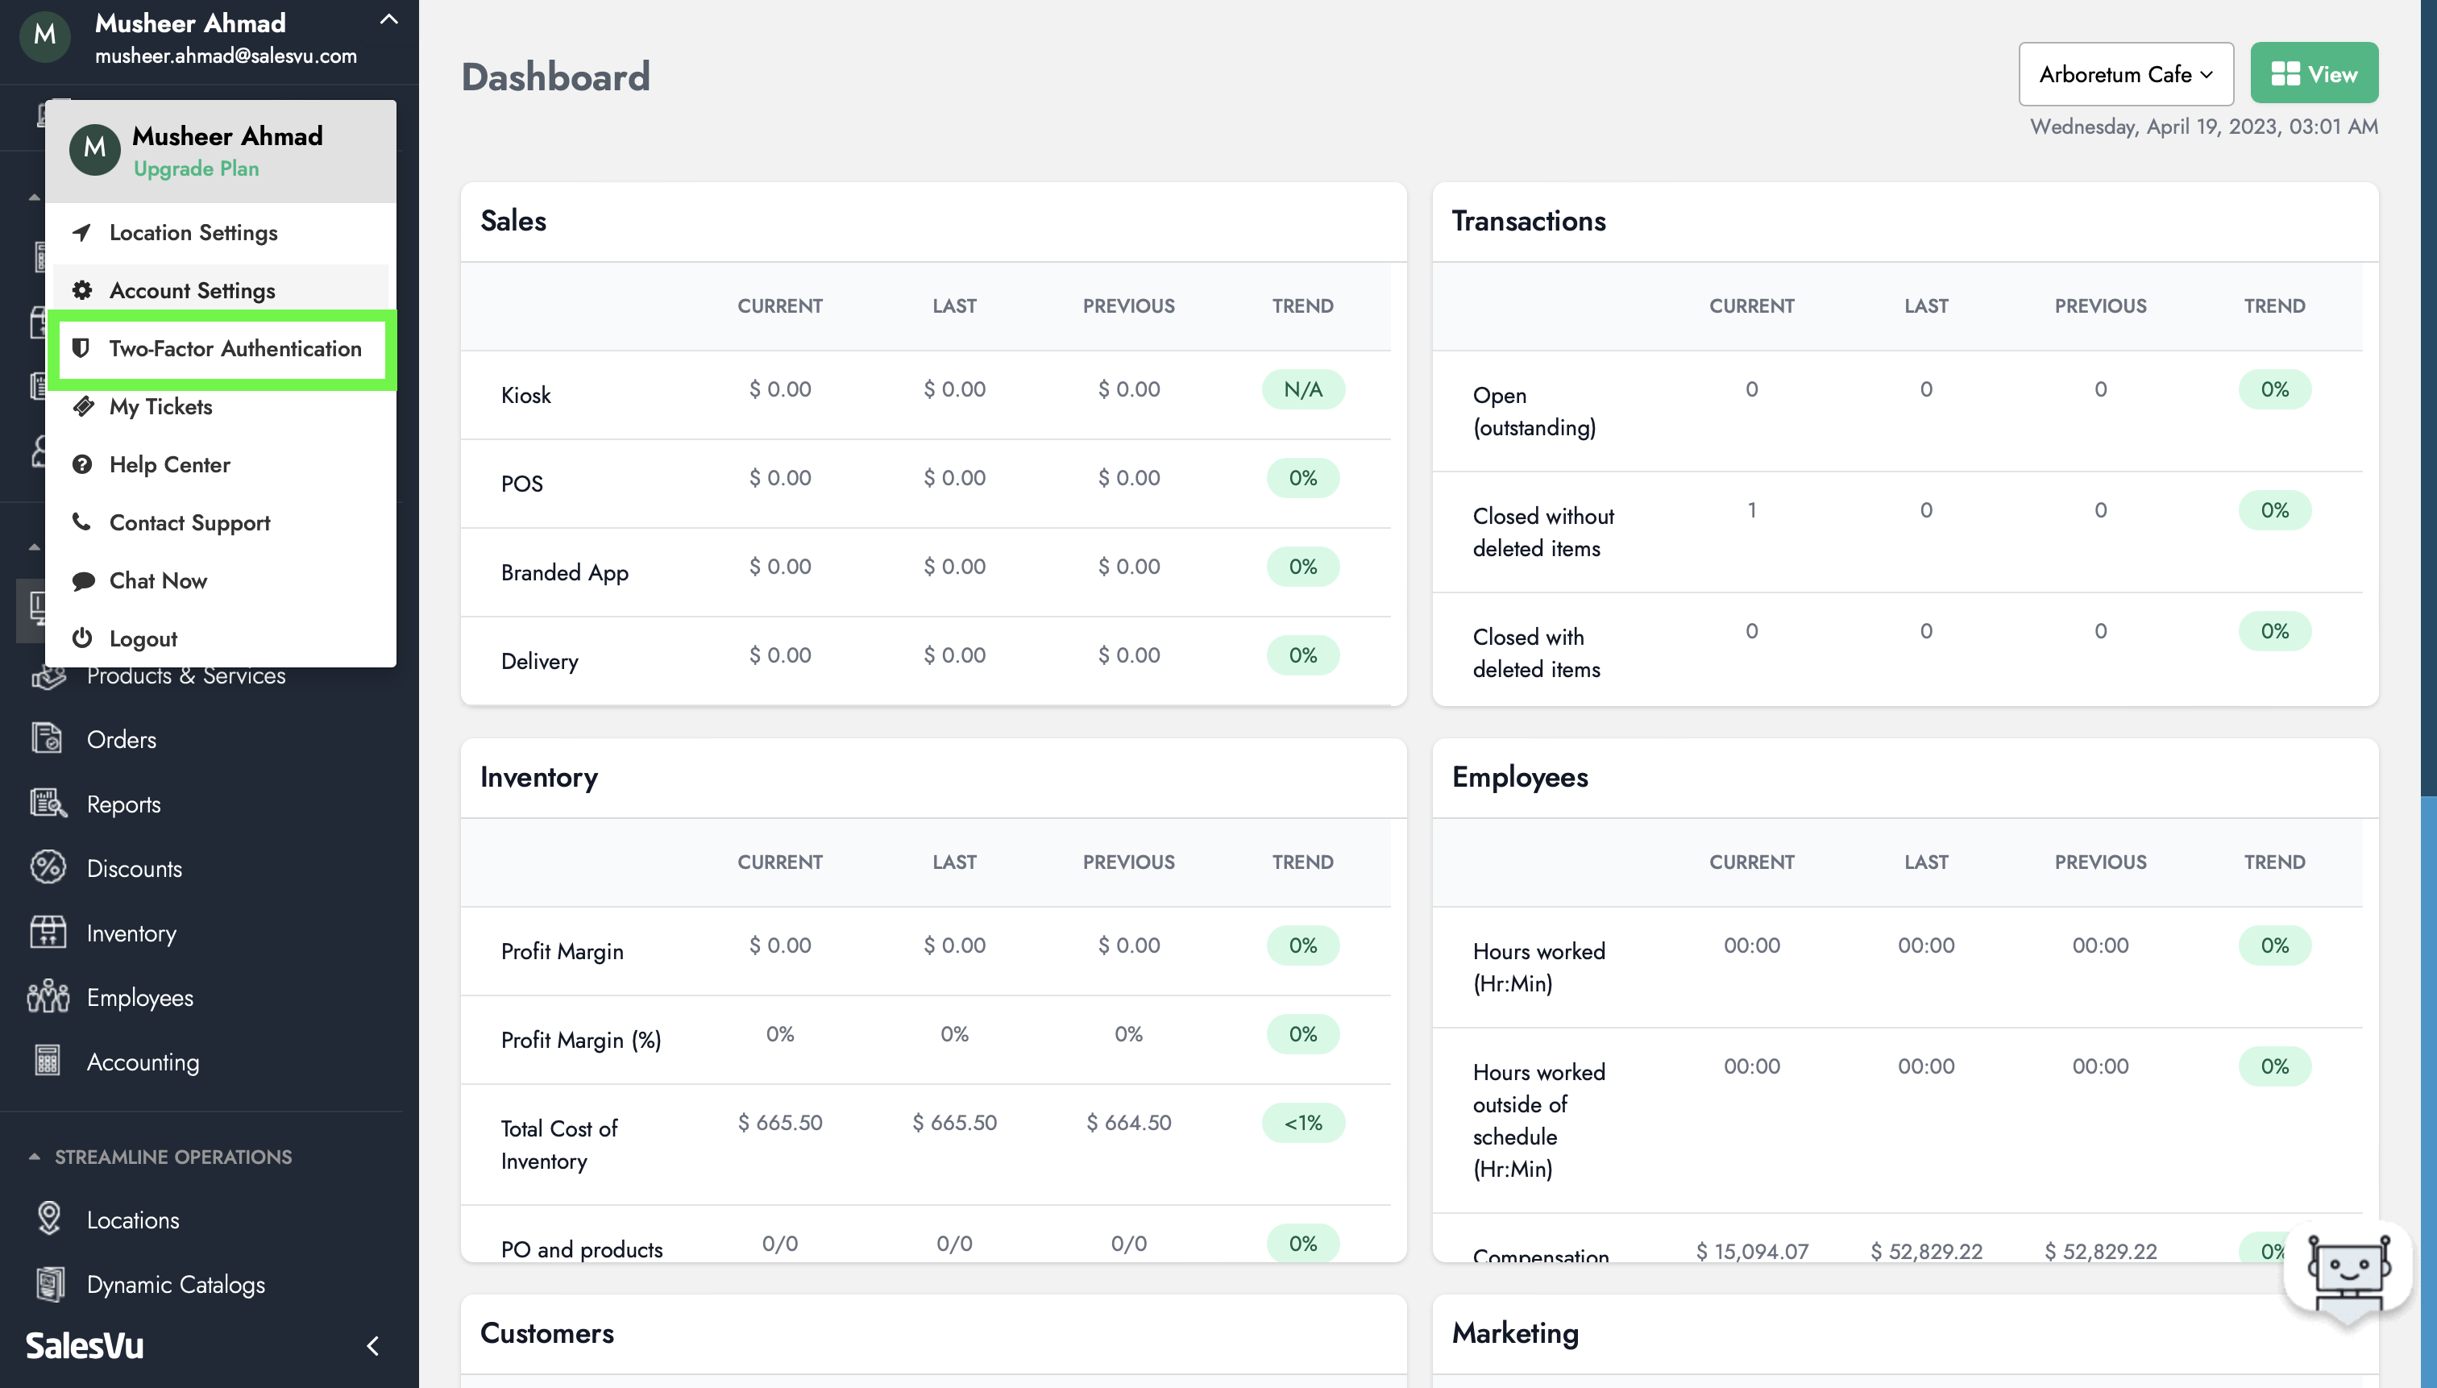2437x1388 pixels.
Task: Click the Inventory sidebar icon
Action: (47, 933)
